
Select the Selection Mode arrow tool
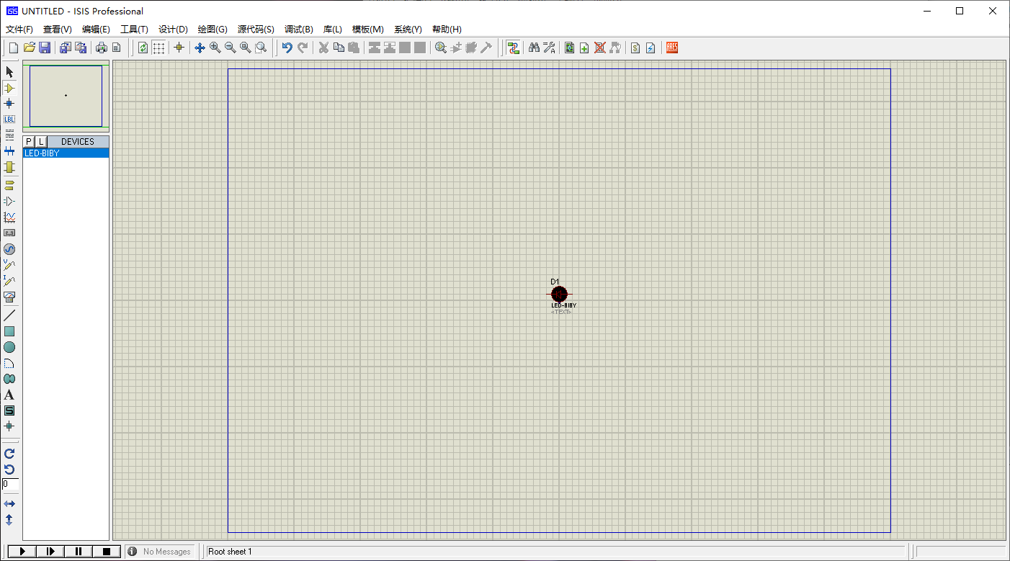pyautogui.click(x=9, y=72)
